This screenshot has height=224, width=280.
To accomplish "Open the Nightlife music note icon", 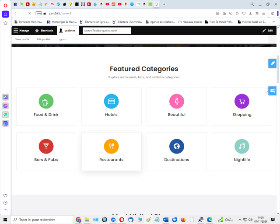I will click(x=241, y=147).
